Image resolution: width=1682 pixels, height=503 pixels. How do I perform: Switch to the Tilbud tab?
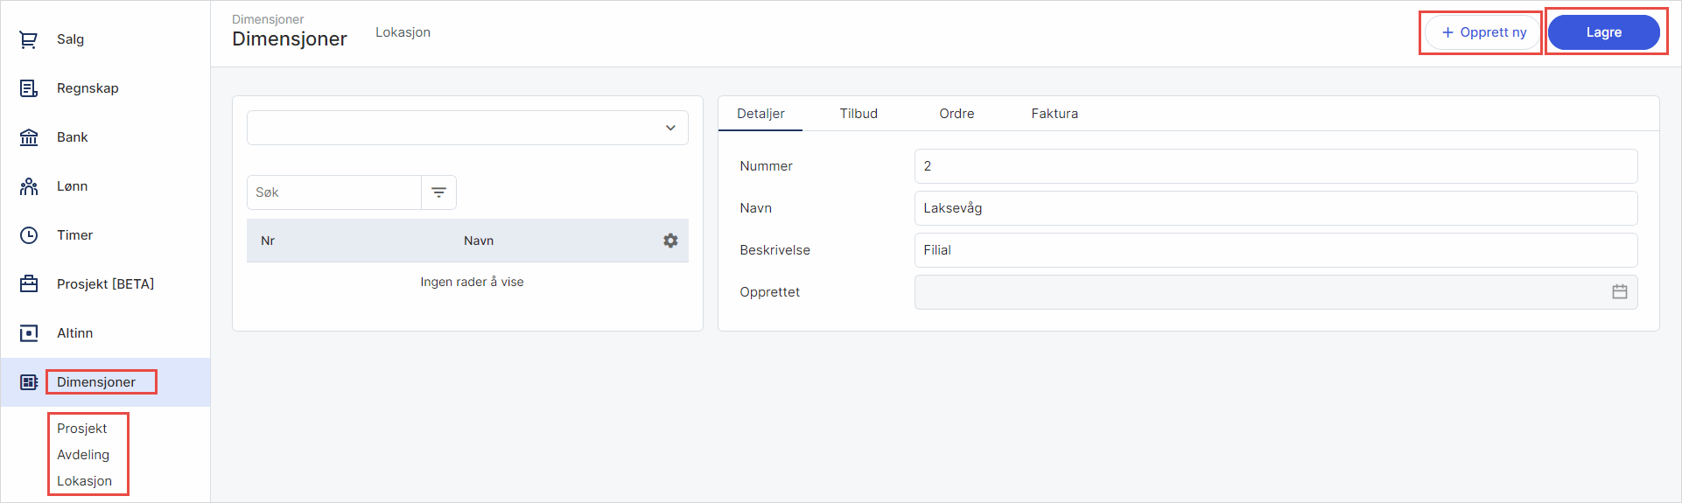click(858, 114)
